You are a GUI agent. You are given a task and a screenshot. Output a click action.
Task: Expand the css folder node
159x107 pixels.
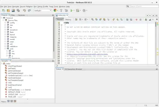coord(7,51)
